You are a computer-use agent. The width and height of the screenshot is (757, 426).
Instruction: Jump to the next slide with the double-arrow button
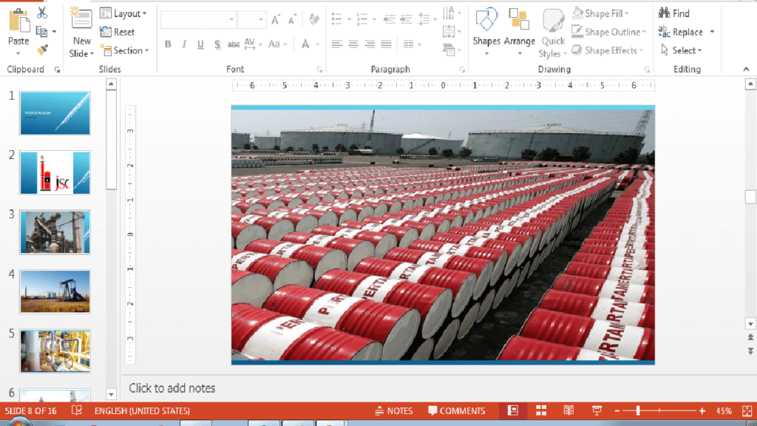[x=750, y=351]
